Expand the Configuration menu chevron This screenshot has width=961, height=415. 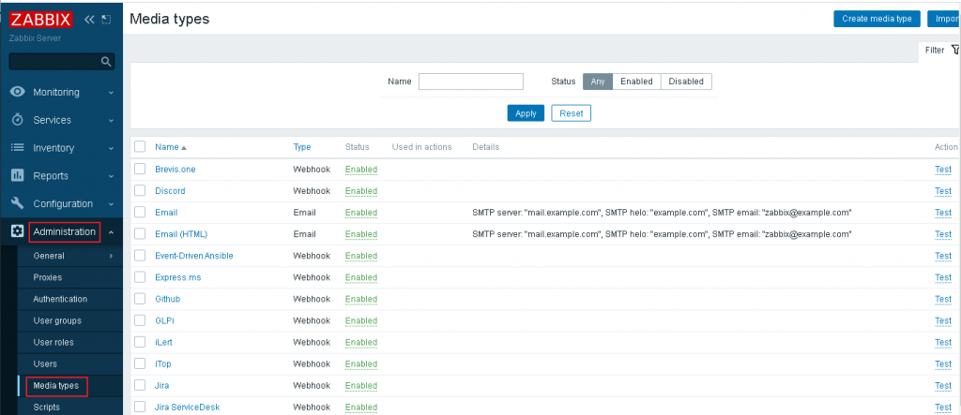pyautogui.click(x=111, y=204)
